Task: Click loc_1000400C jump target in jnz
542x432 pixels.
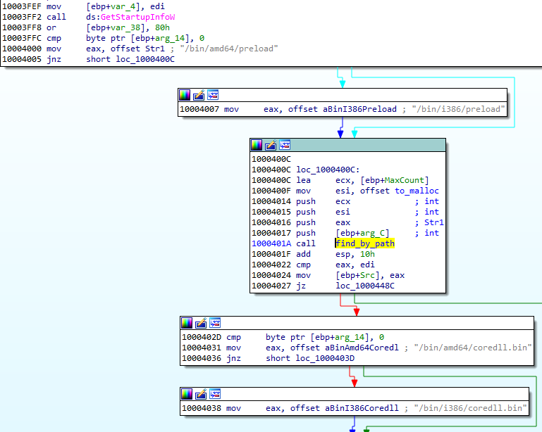Action: click(145, 59)
